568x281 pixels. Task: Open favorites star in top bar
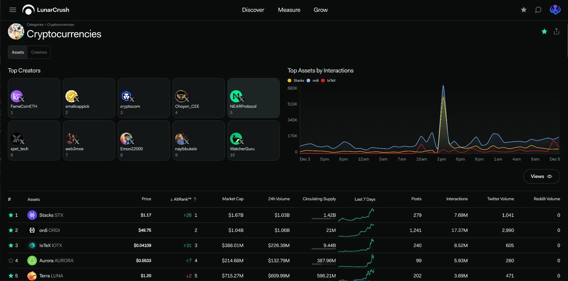[524, 10]
